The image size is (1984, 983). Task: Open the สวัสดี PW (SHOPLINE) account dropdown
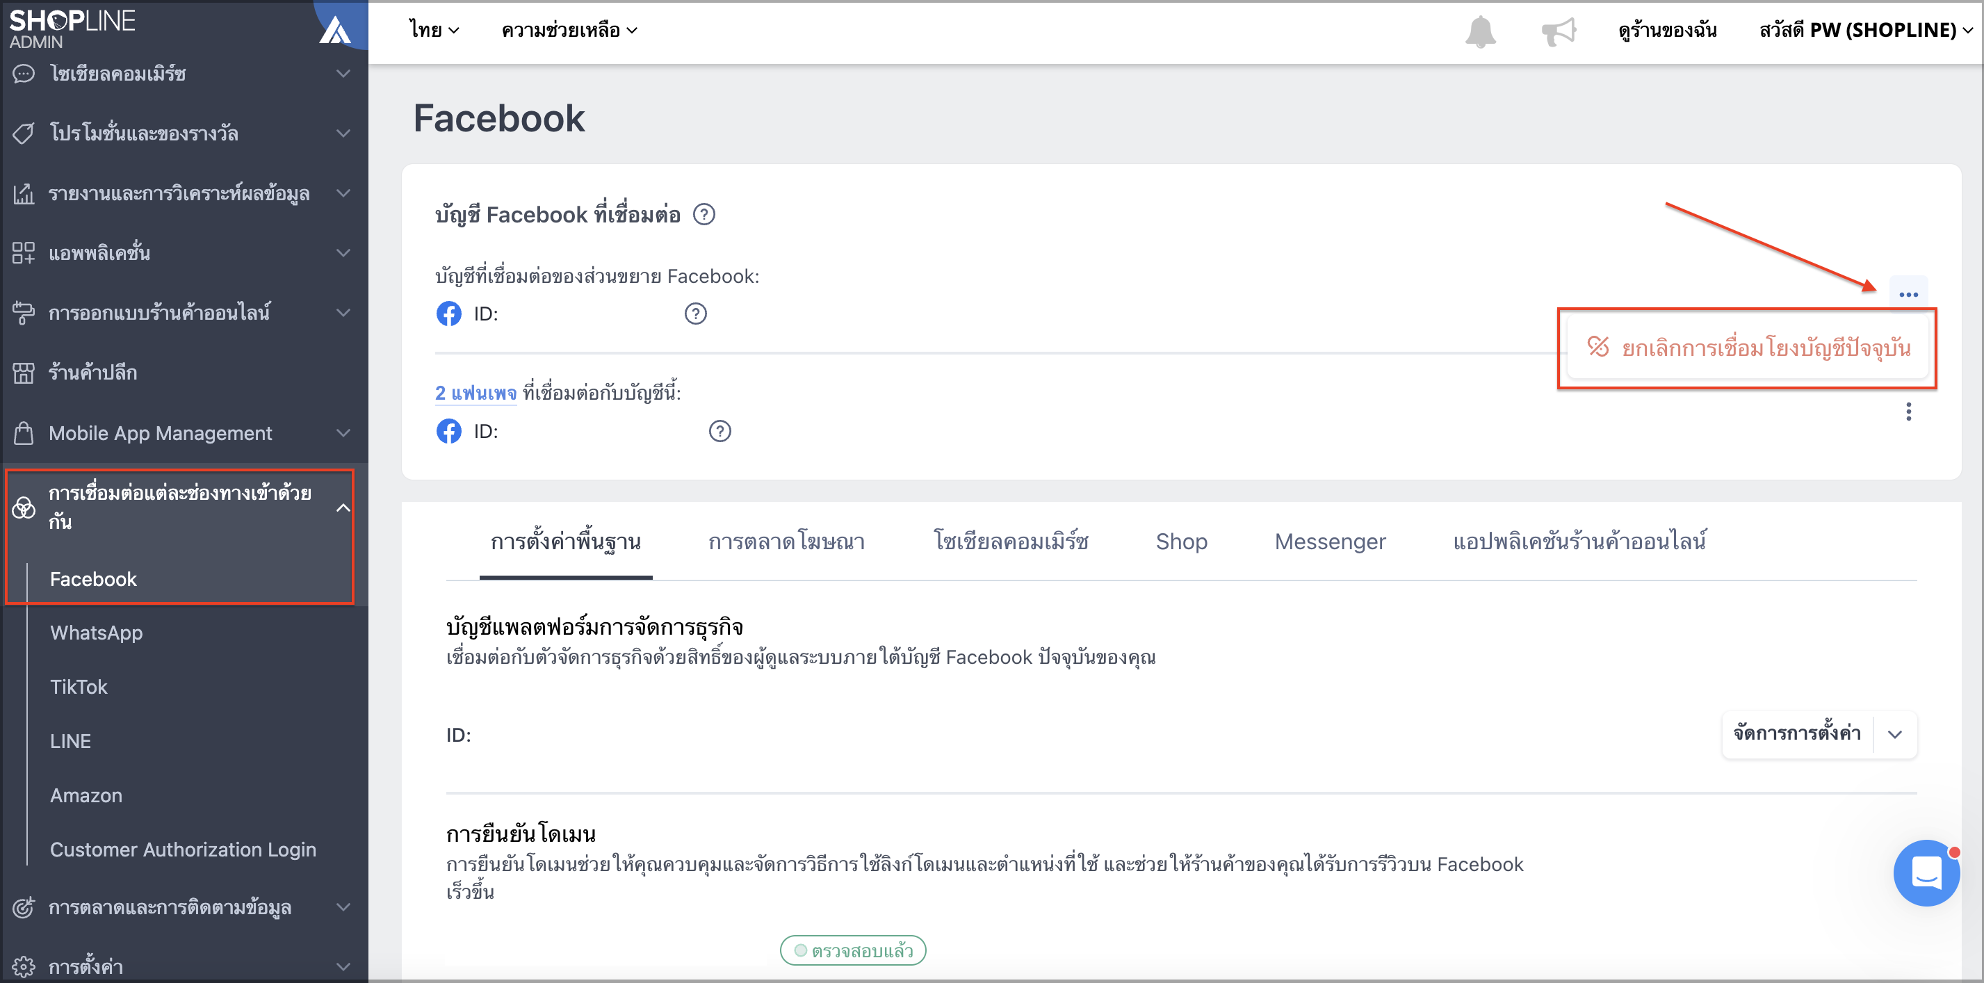click(1866, 30)
